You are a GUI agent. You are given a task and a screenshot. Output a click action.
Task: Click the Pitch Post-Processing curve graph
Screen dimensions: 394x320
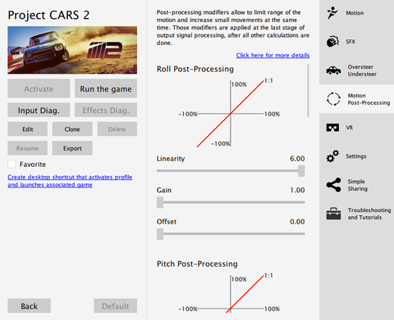point(230,293)
